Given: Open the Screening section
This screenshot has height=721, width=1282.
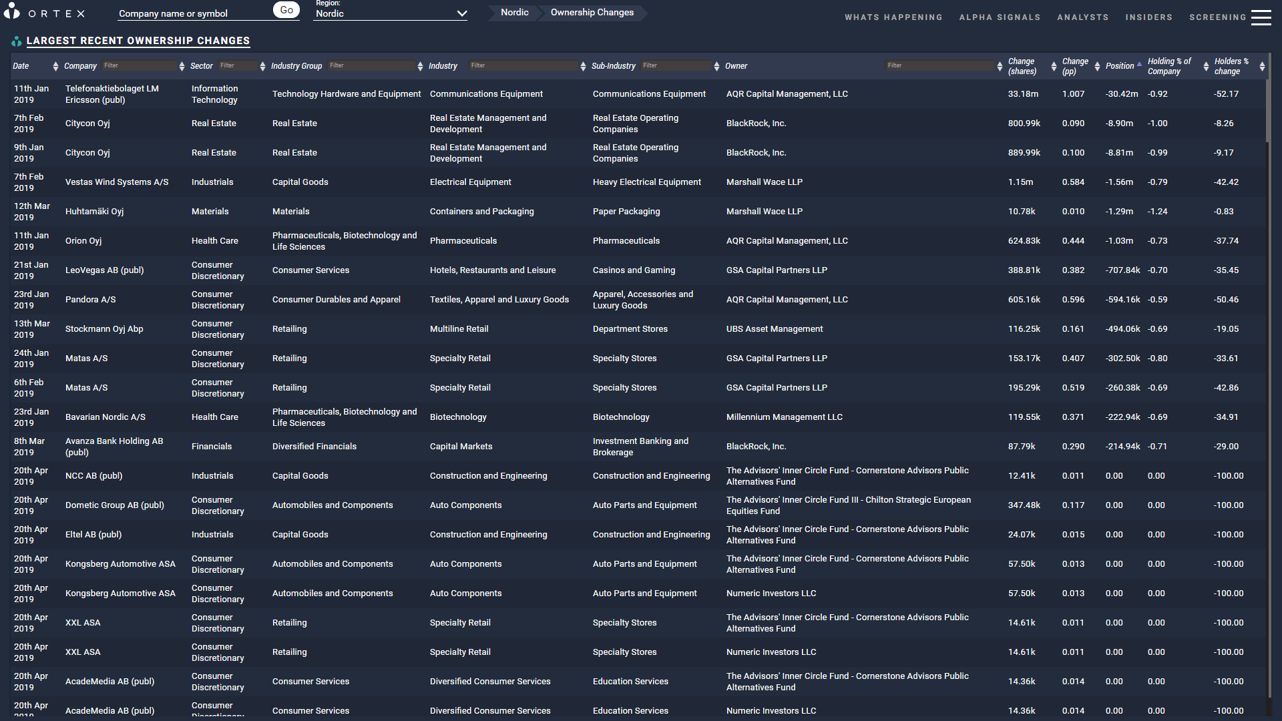Looking at the screenshot, I should pyautogui.click(x=1219, y=17).
